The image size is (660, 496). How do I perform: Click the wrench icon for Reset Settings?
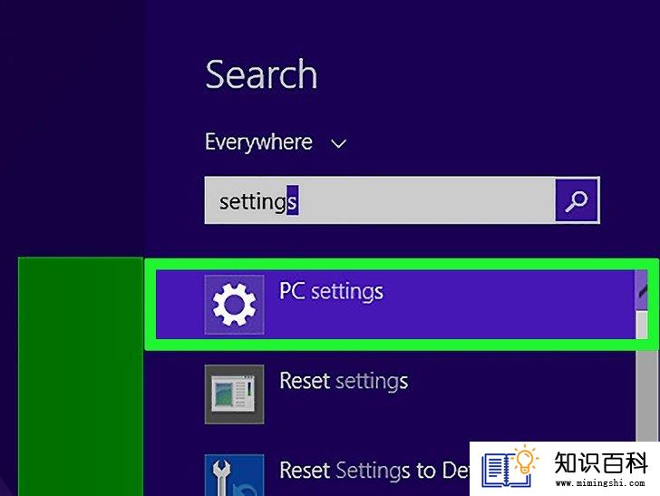[x=235, y=475]
